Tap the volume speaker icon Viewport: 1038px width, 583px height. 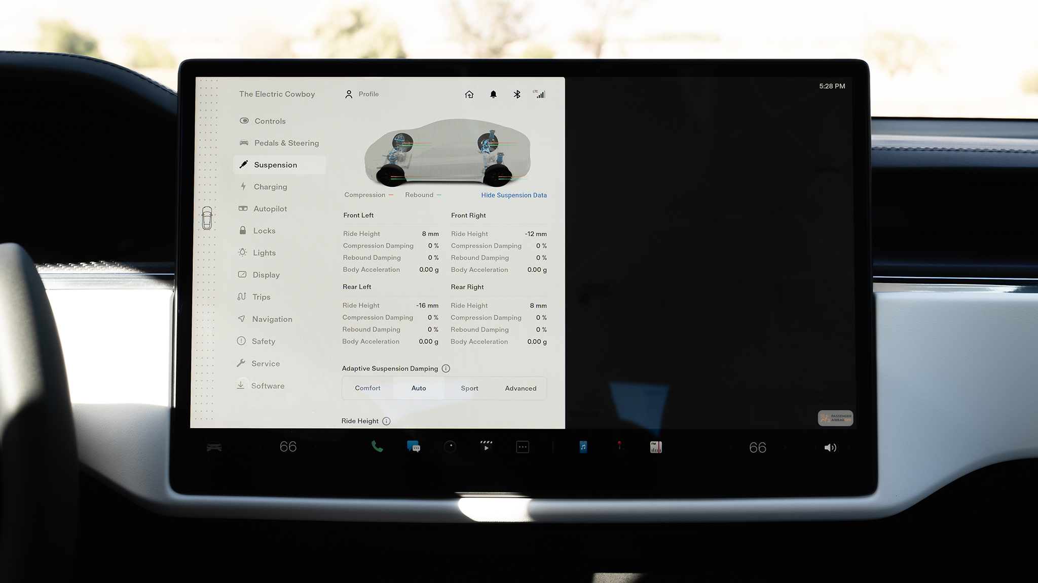pyautogui.click(x=830, y=447)
